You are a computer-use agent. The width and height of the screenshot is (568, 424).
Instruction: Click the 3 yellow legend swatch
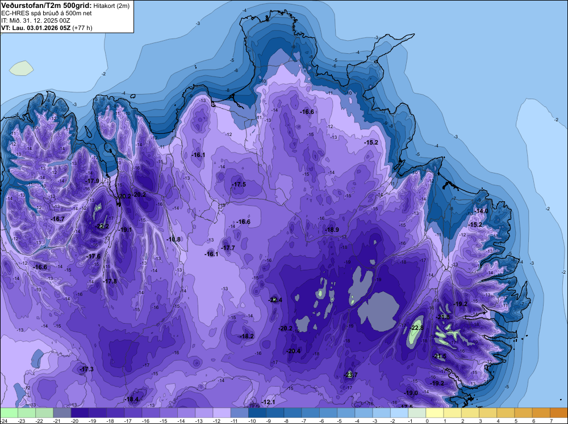point(488,413)
